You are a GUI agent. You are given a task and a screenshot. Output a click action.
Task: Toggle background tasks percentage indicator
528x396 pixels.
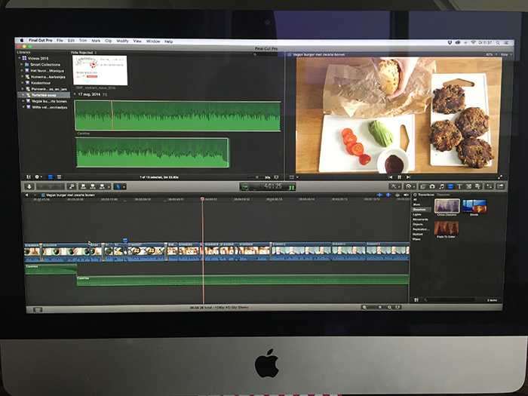[x=245, y=187]
